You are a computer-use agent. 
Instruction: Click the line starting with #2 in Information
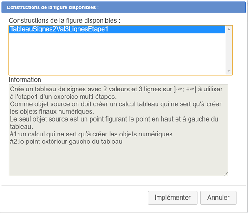[66, 142]
